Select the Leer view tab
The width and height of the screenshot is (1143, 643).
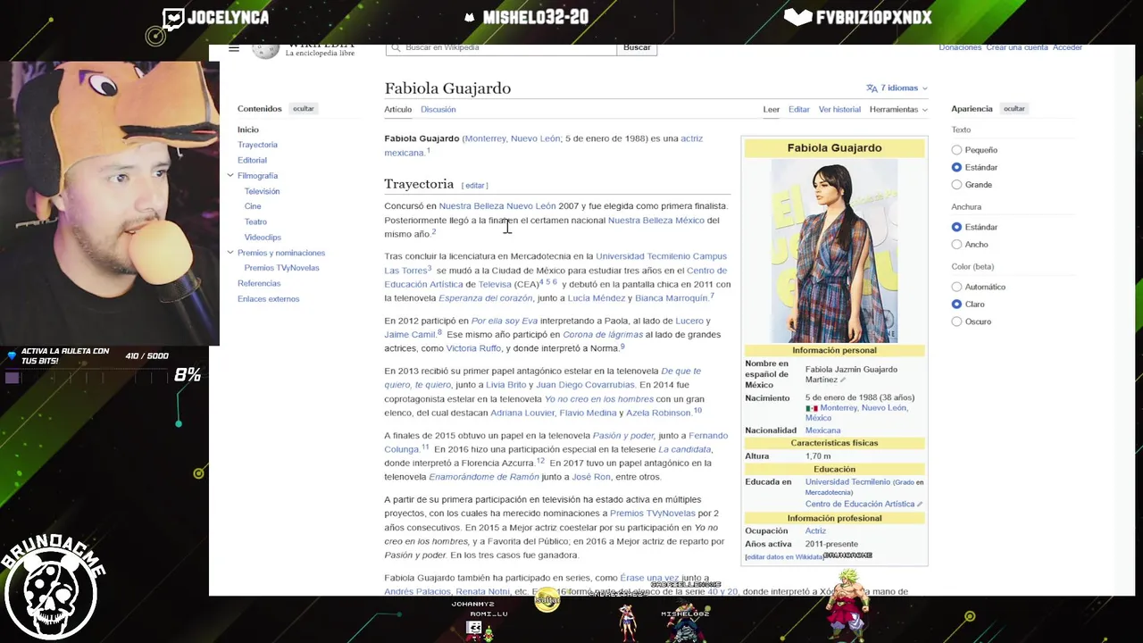click(x=772, y=110)
